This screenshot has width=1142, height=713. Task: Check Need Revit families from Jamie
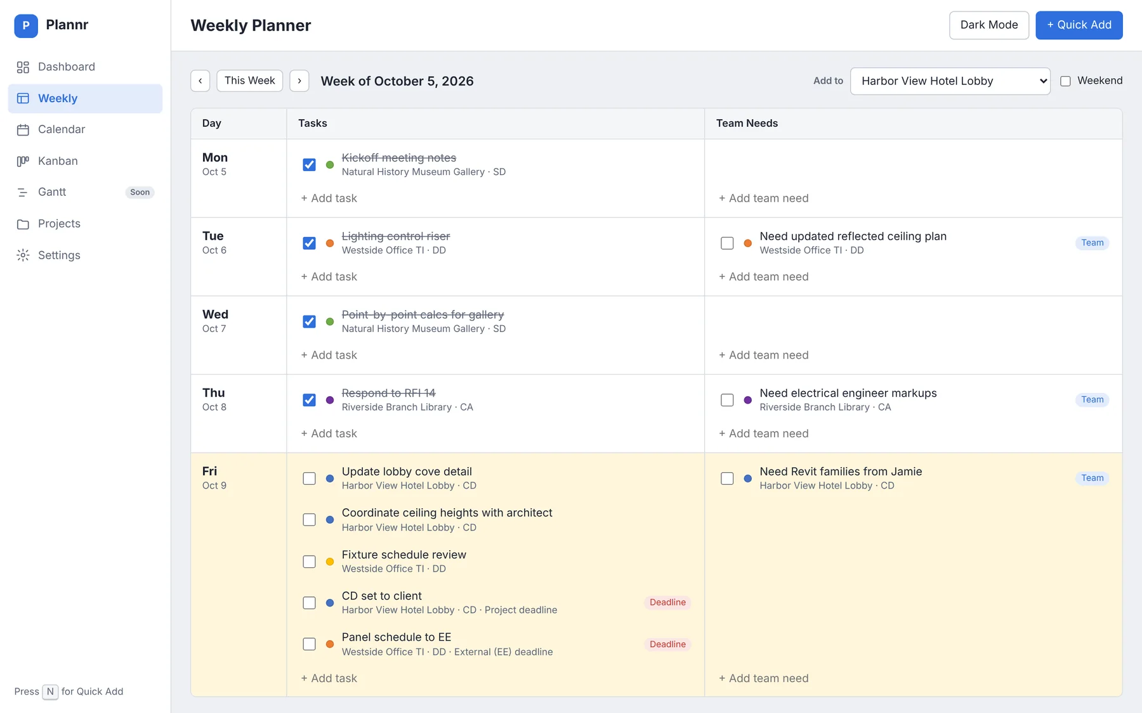(727, 479)
